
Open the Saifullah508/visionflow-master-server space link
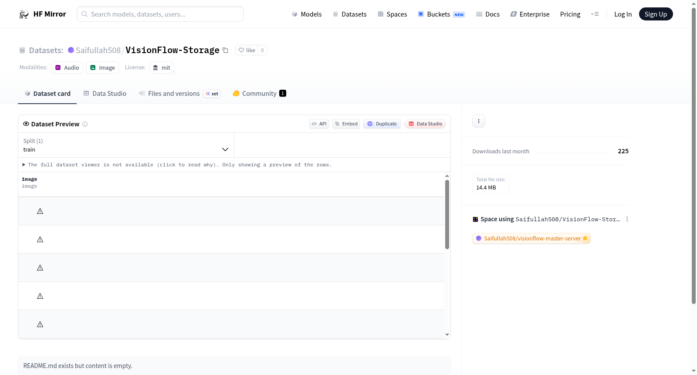(532, 238)
